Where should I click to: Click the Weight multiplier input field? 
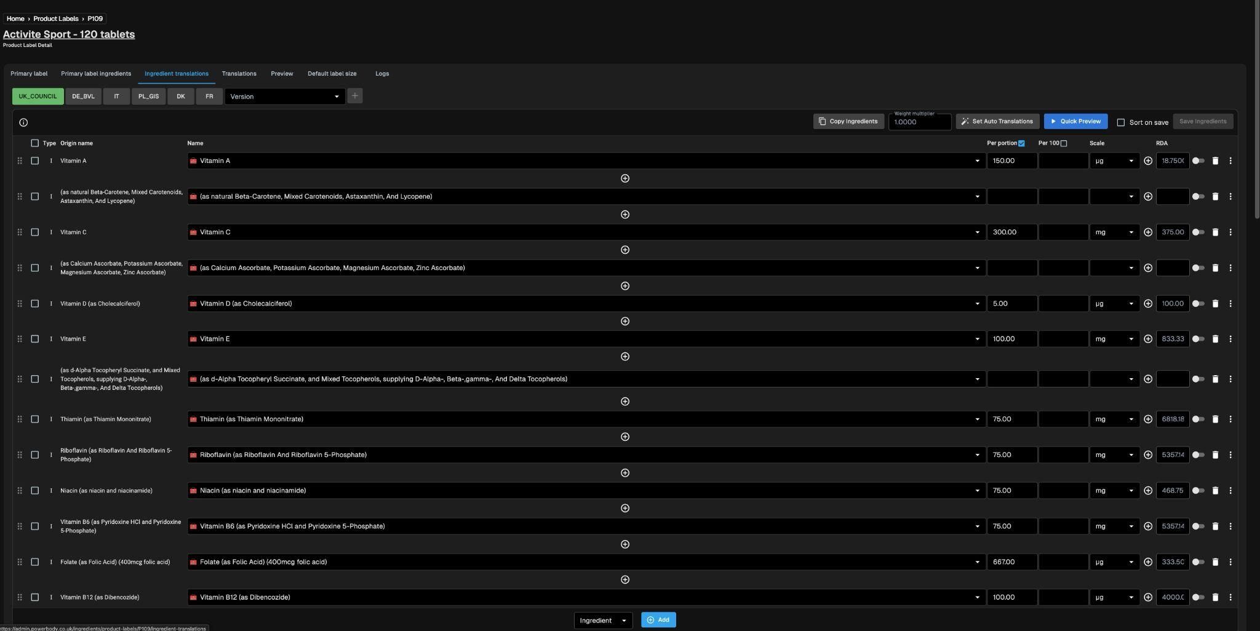(x=919, y=122)
